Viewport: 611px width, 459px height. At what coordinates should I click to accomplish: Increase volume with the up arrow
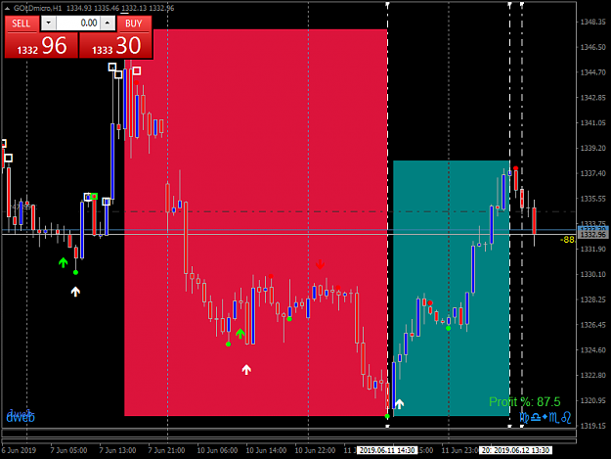(x=108, y=23)
